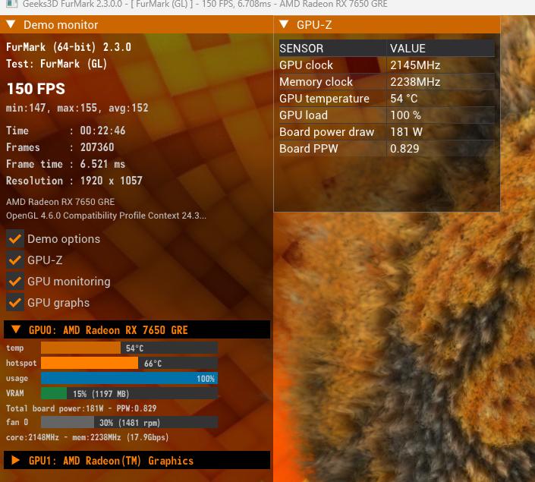Select the GPU clock sensor row label
The height and width of the screenshot is (482, 535).
tap(306, 65)
